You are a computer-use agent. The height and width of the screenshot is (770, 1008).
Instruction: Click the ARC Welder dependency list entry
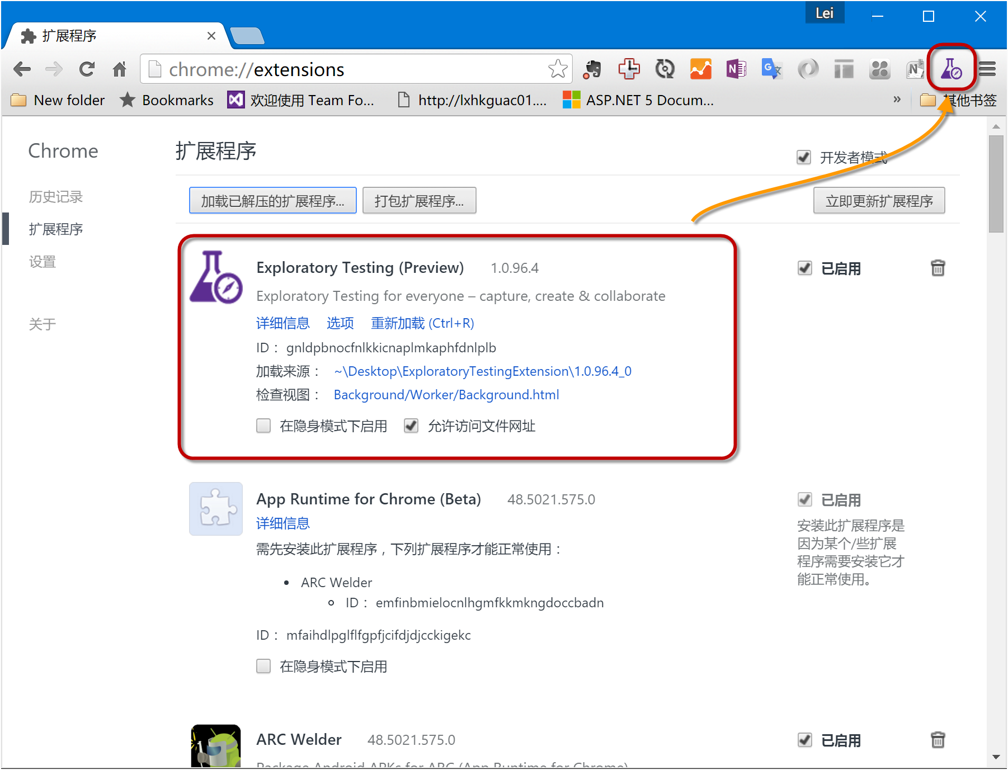pos(336,583)
